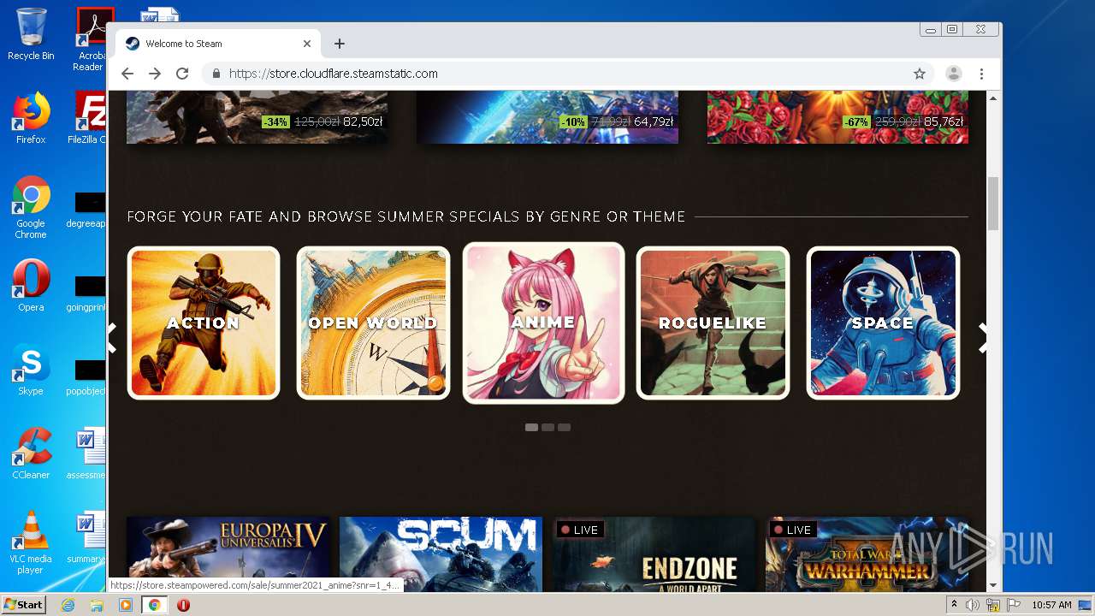Open the Opera desktop shortcut
The width and height of the screenshot is (1095, 616).
pos(31,286)
